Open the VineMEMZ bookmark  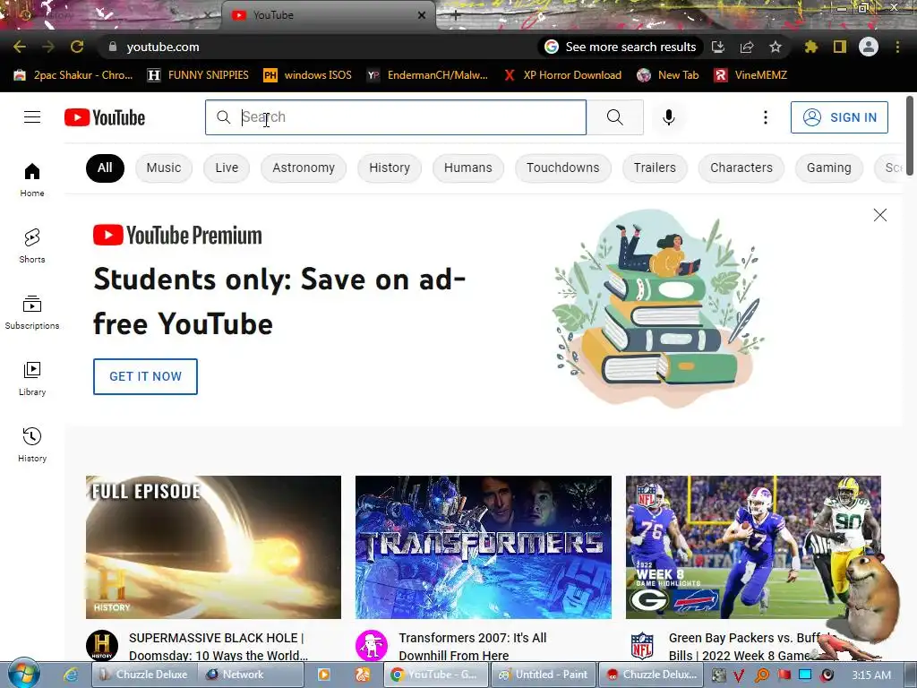click(x=750, y=75)
